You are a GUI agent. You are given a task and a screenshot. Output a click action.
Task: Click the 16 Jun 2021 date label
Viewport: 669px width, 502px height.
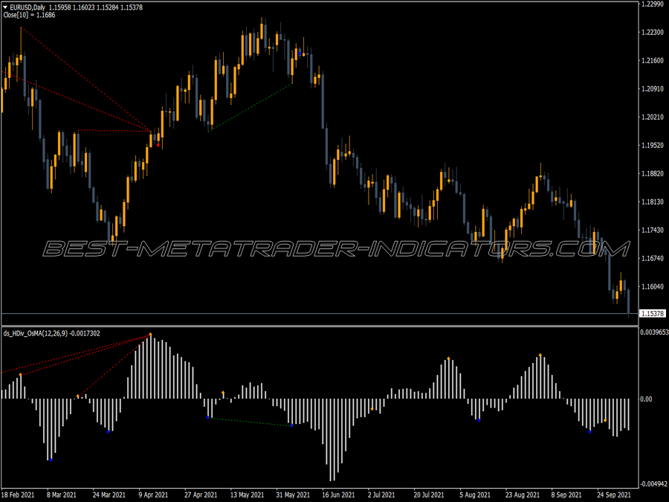338,495
